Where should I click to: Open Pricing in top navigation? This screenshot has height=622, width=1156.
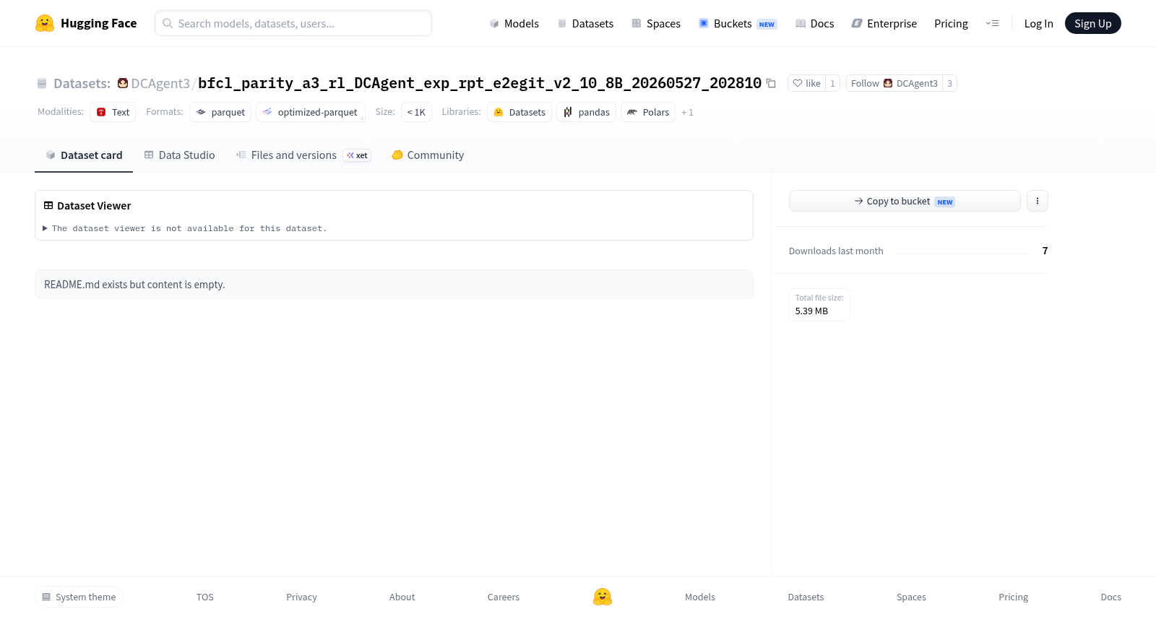point(951,23)
